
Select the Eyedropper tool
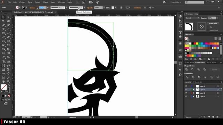pos(3,57)
